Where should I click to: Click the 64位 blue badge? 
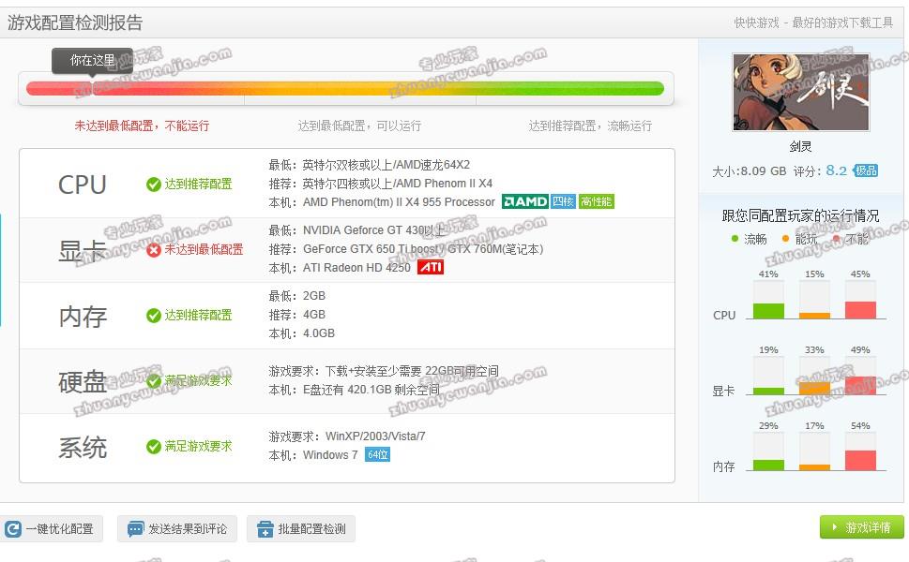377,455
